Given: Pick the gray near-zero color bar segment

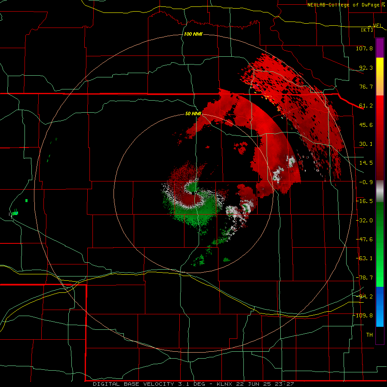Looking at the screenshot, I should click(x=380, y=191).
